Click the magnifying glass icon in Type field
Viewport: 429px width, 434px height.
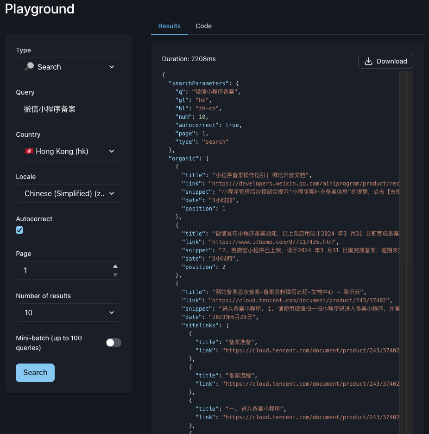point(29,67)
